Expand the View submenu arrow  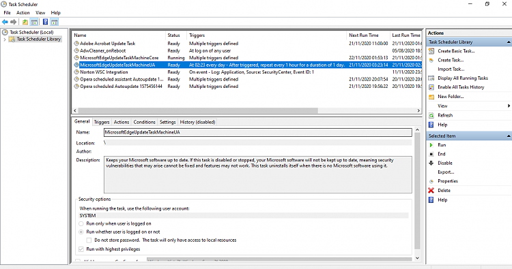[x=509, y=106]
